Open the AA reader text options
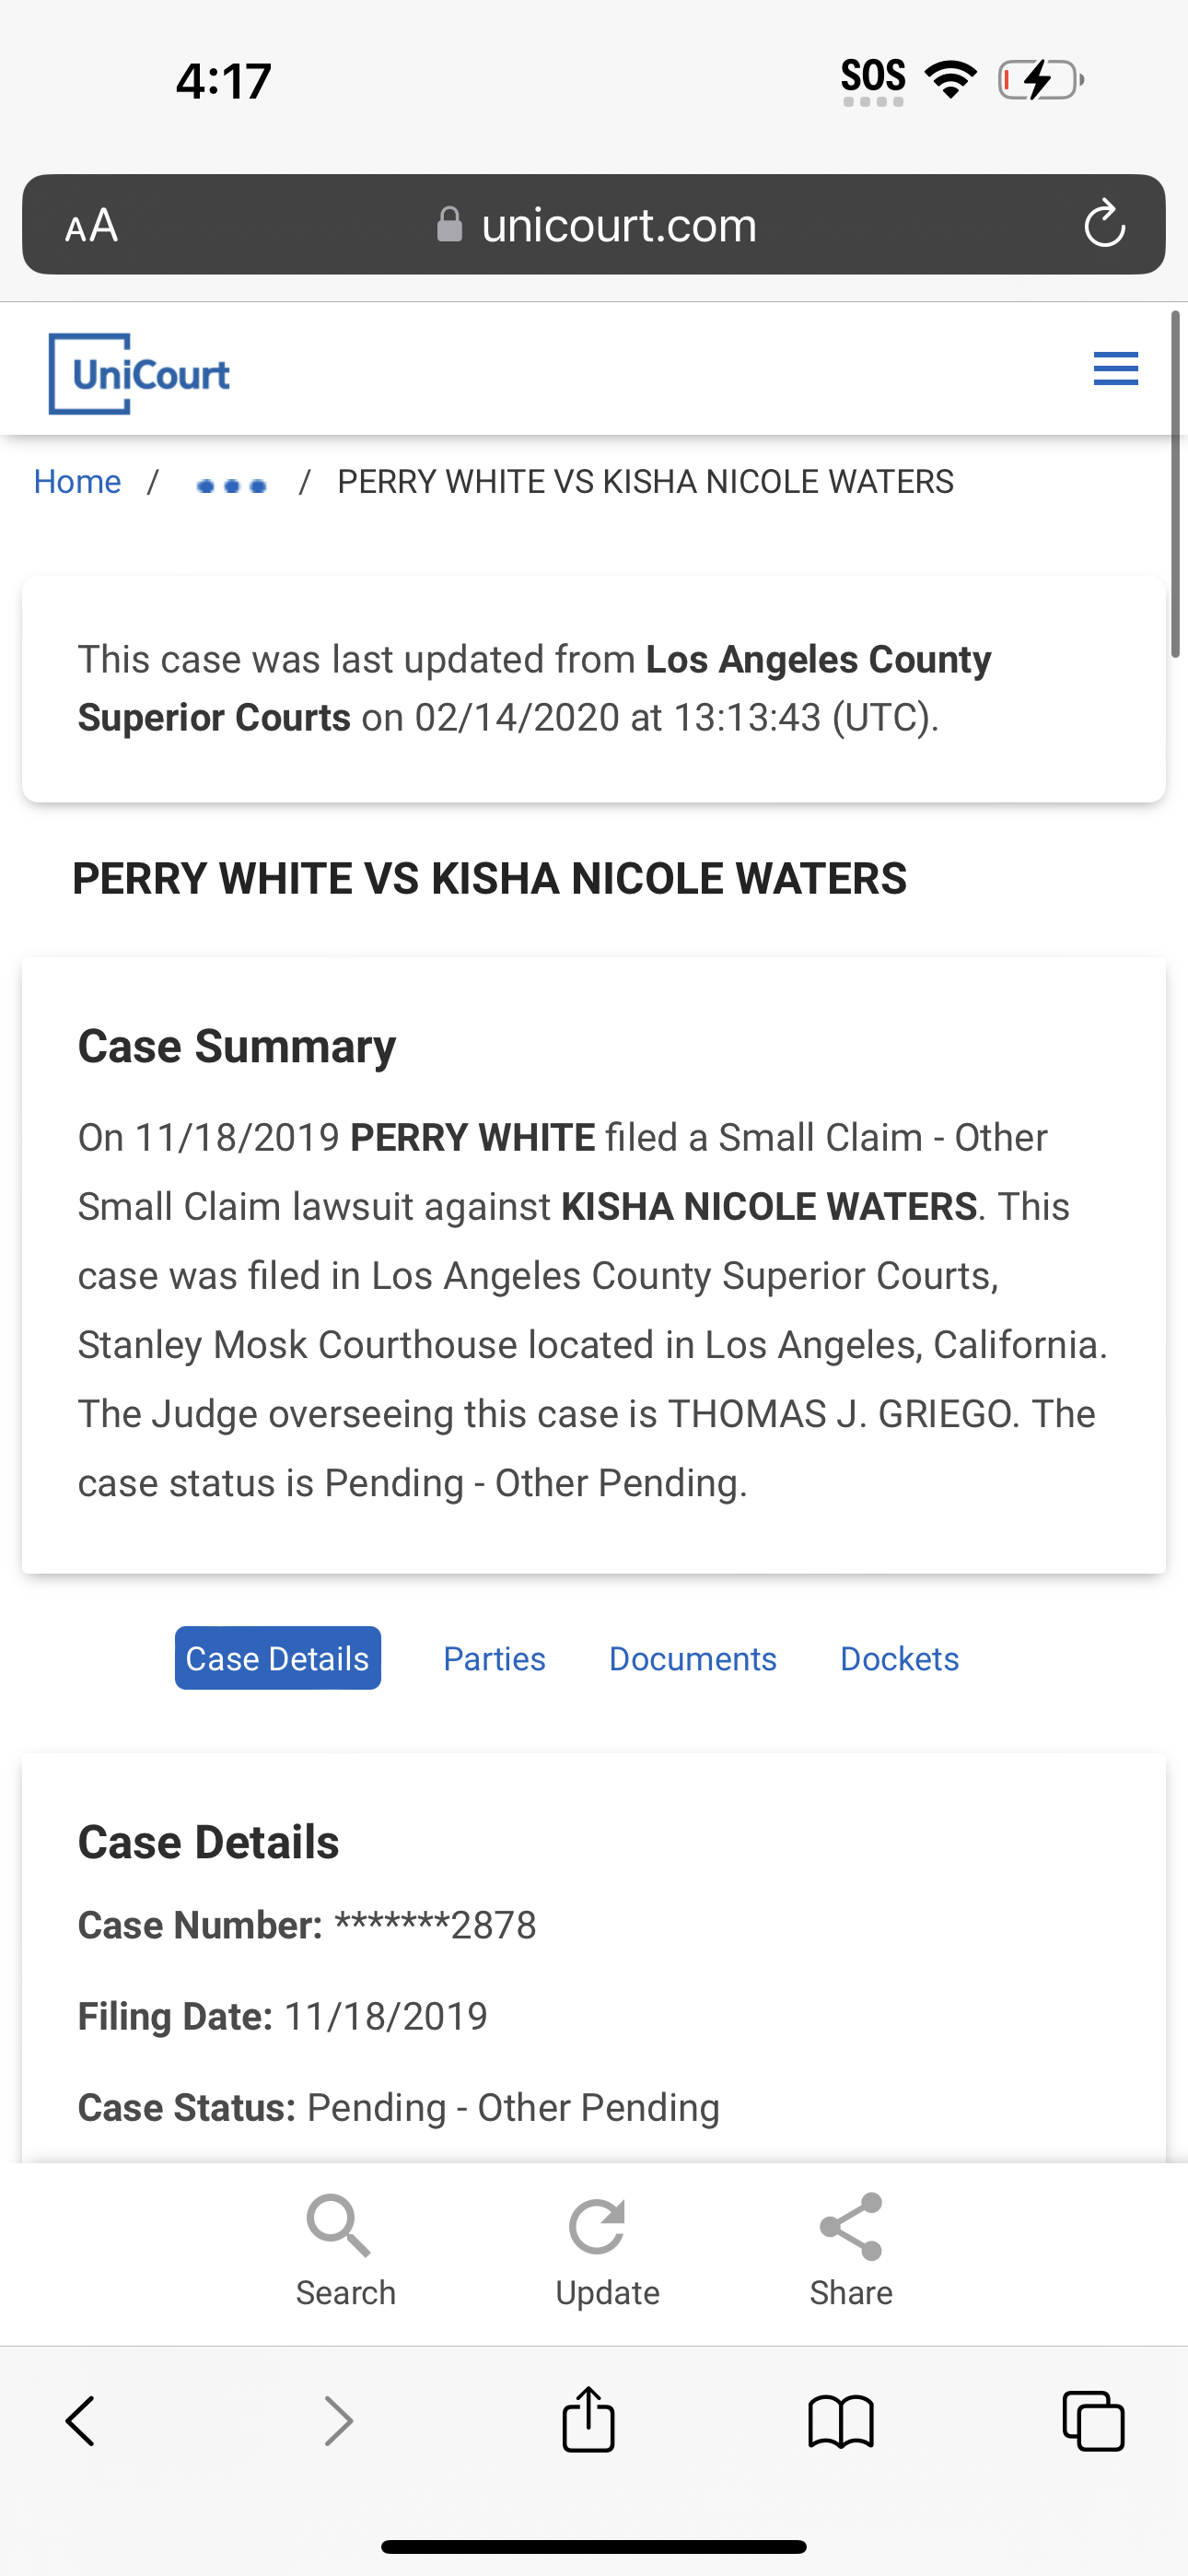 (91, 225)
